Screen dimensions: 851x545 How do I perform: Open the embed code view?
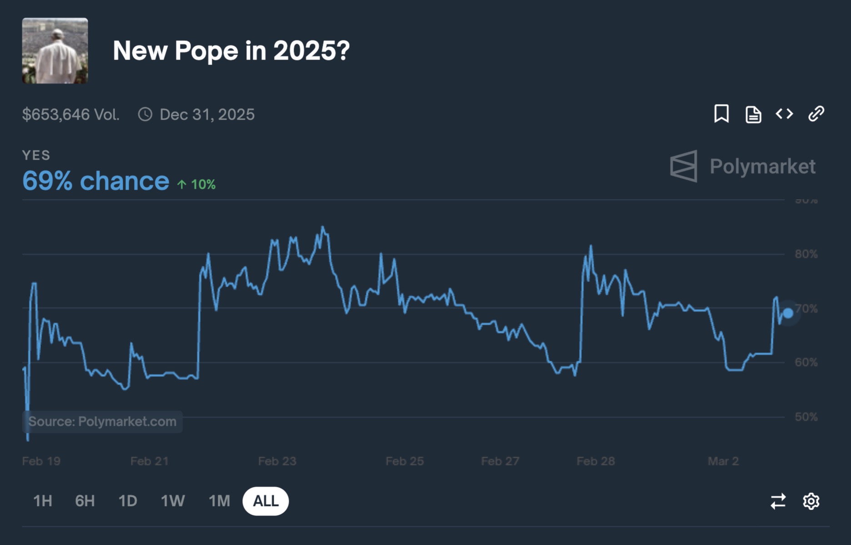(784, 115)
